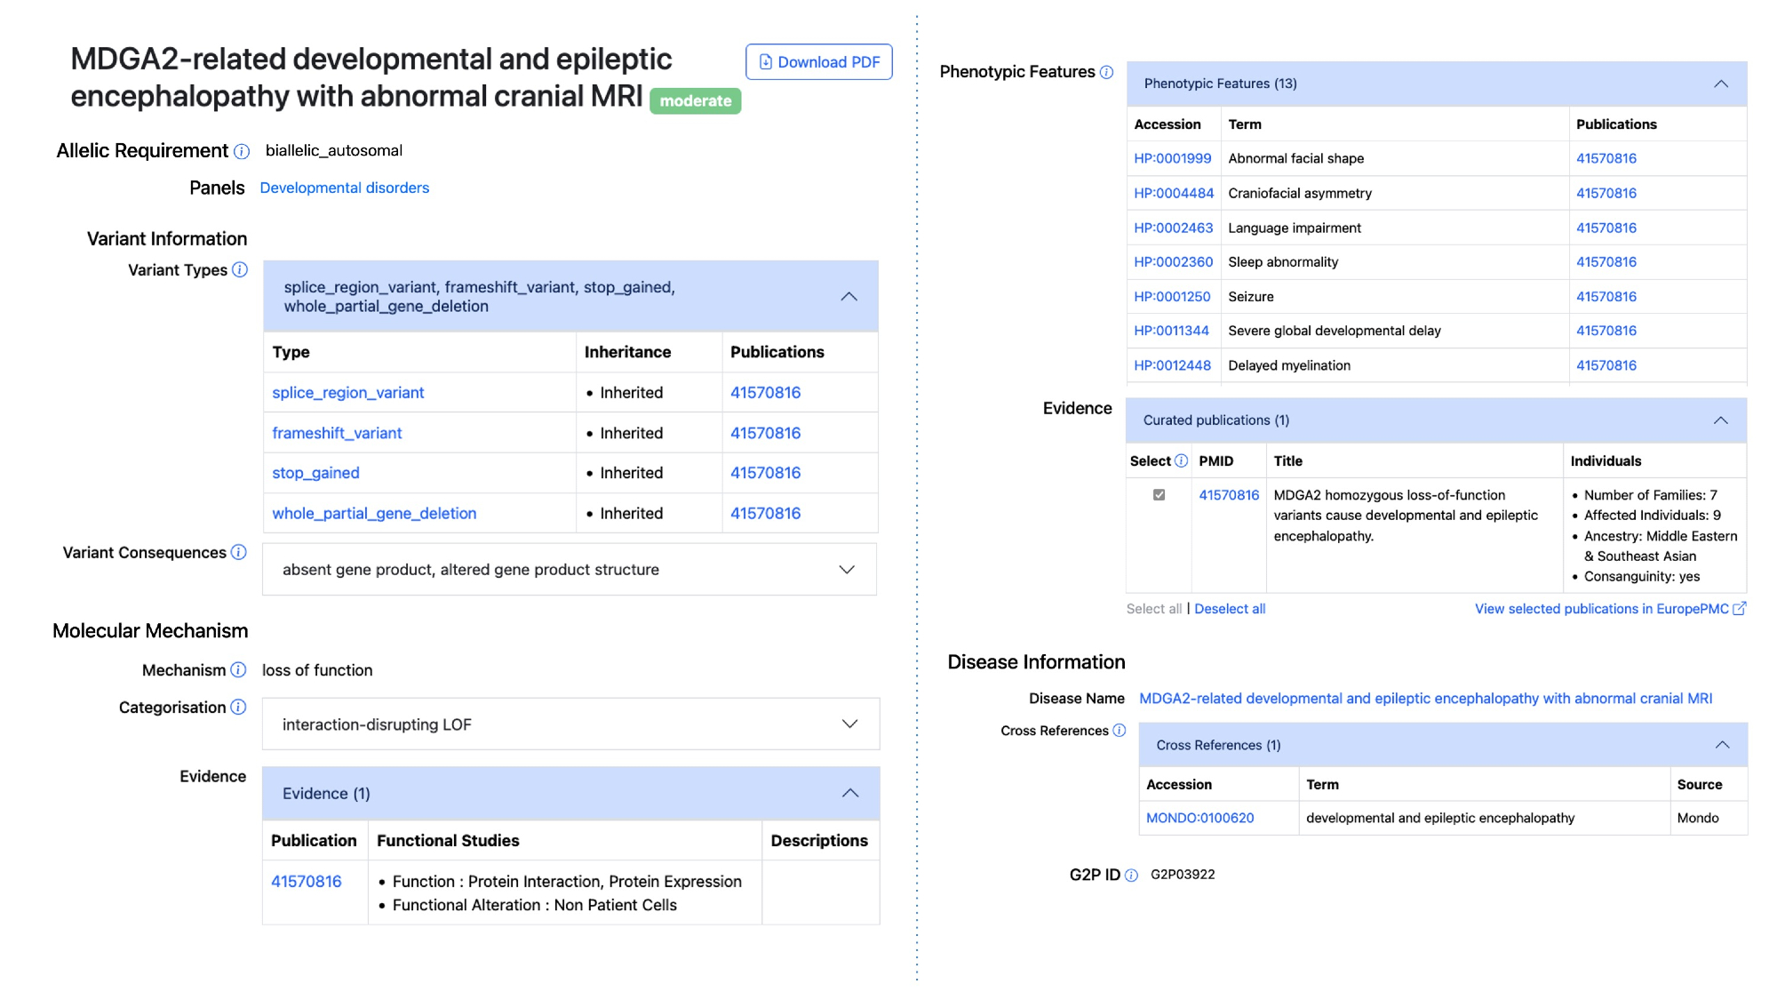1777x1000 pixels.
Task: Click the info icon beside Select column header
Action: 1181,460
